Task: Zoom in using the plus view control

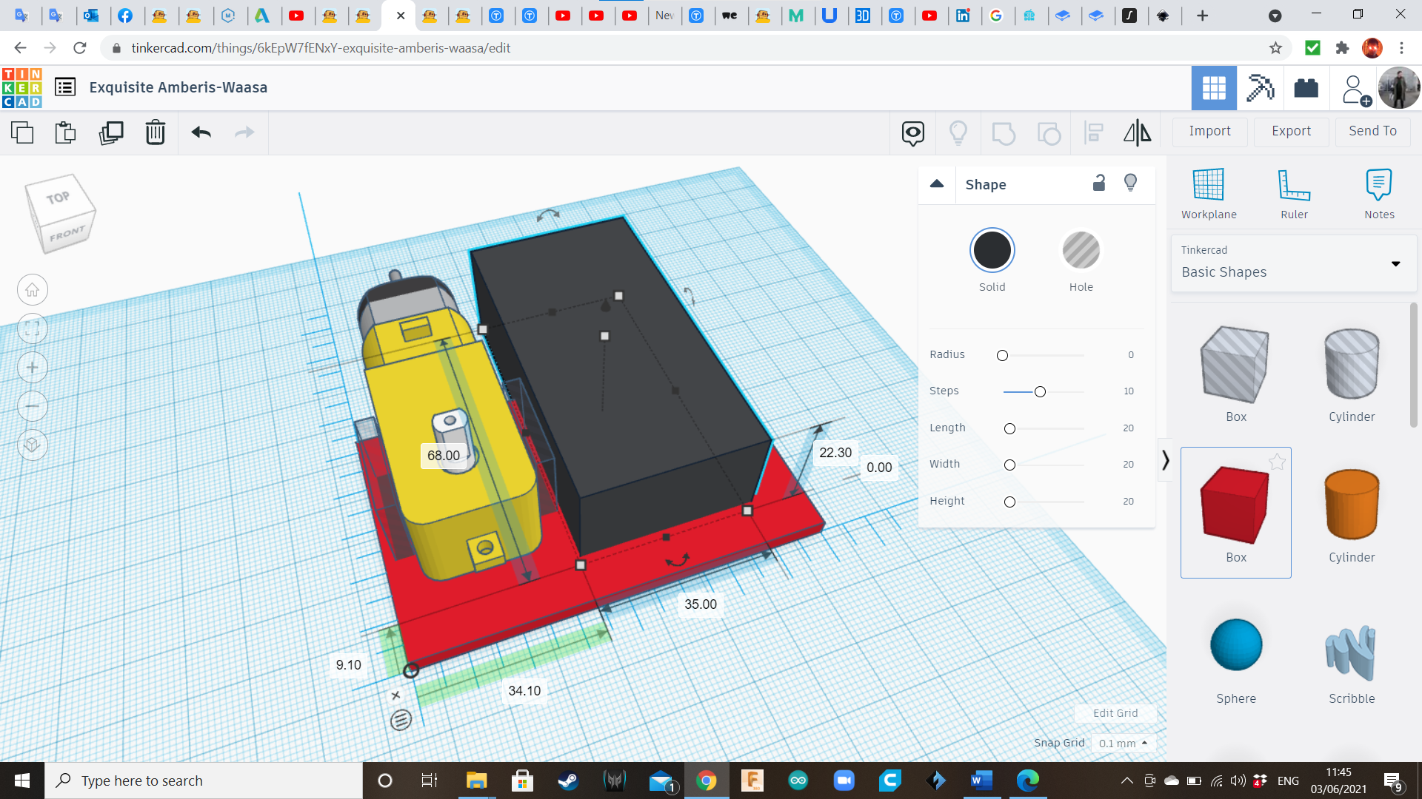Action: (x=32, y=367)
